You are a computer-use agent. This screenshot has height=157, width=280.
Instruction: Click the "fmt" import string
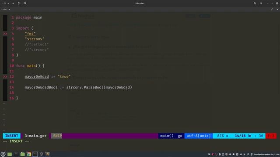pyautogui.click(x=30, y=34)
